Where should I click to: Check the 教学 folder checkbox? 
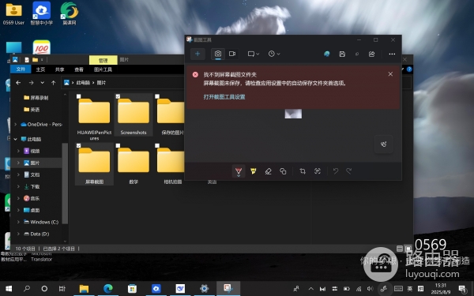point(118,145)
